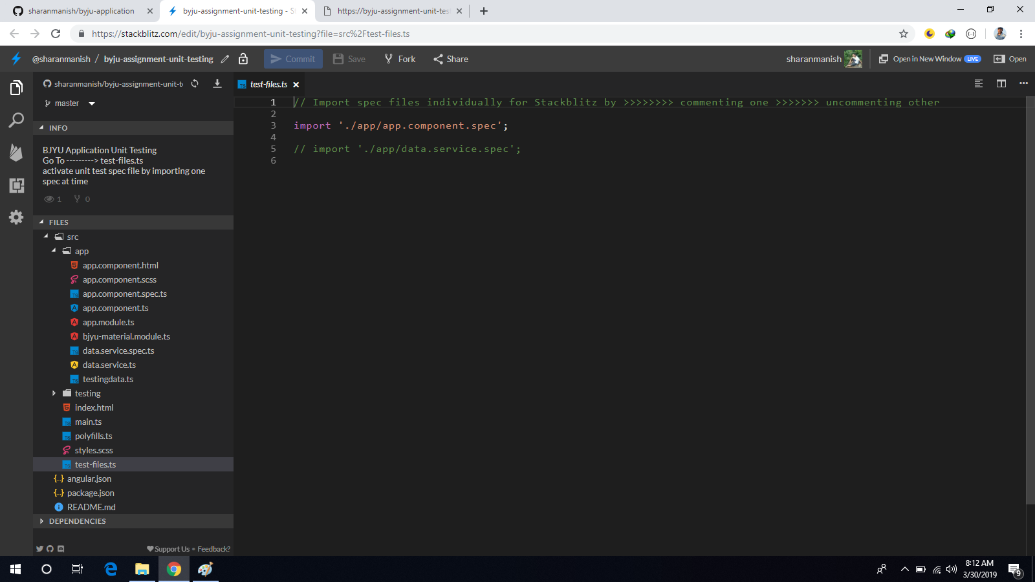Edit project title with pencil icon
The width and height of the screenshot is (1035, 582).
(x=224, y=59)
